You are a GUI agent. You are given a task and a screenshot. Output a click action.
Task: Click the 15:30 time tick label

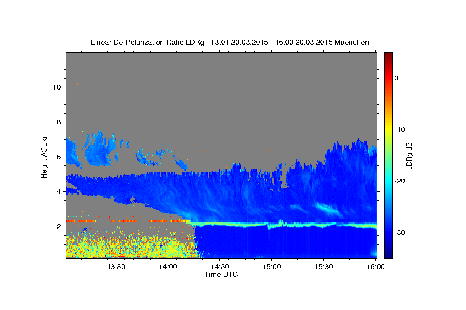coord(324,267)
